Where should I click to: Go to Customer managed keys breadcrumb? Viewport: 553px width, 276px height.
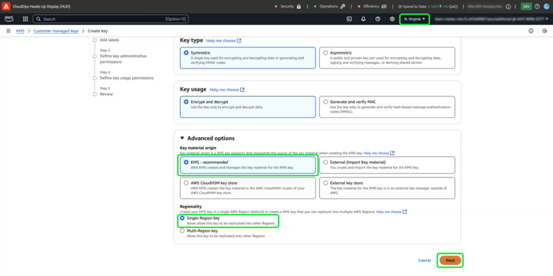pyautogui.click(x=56, y=31)
